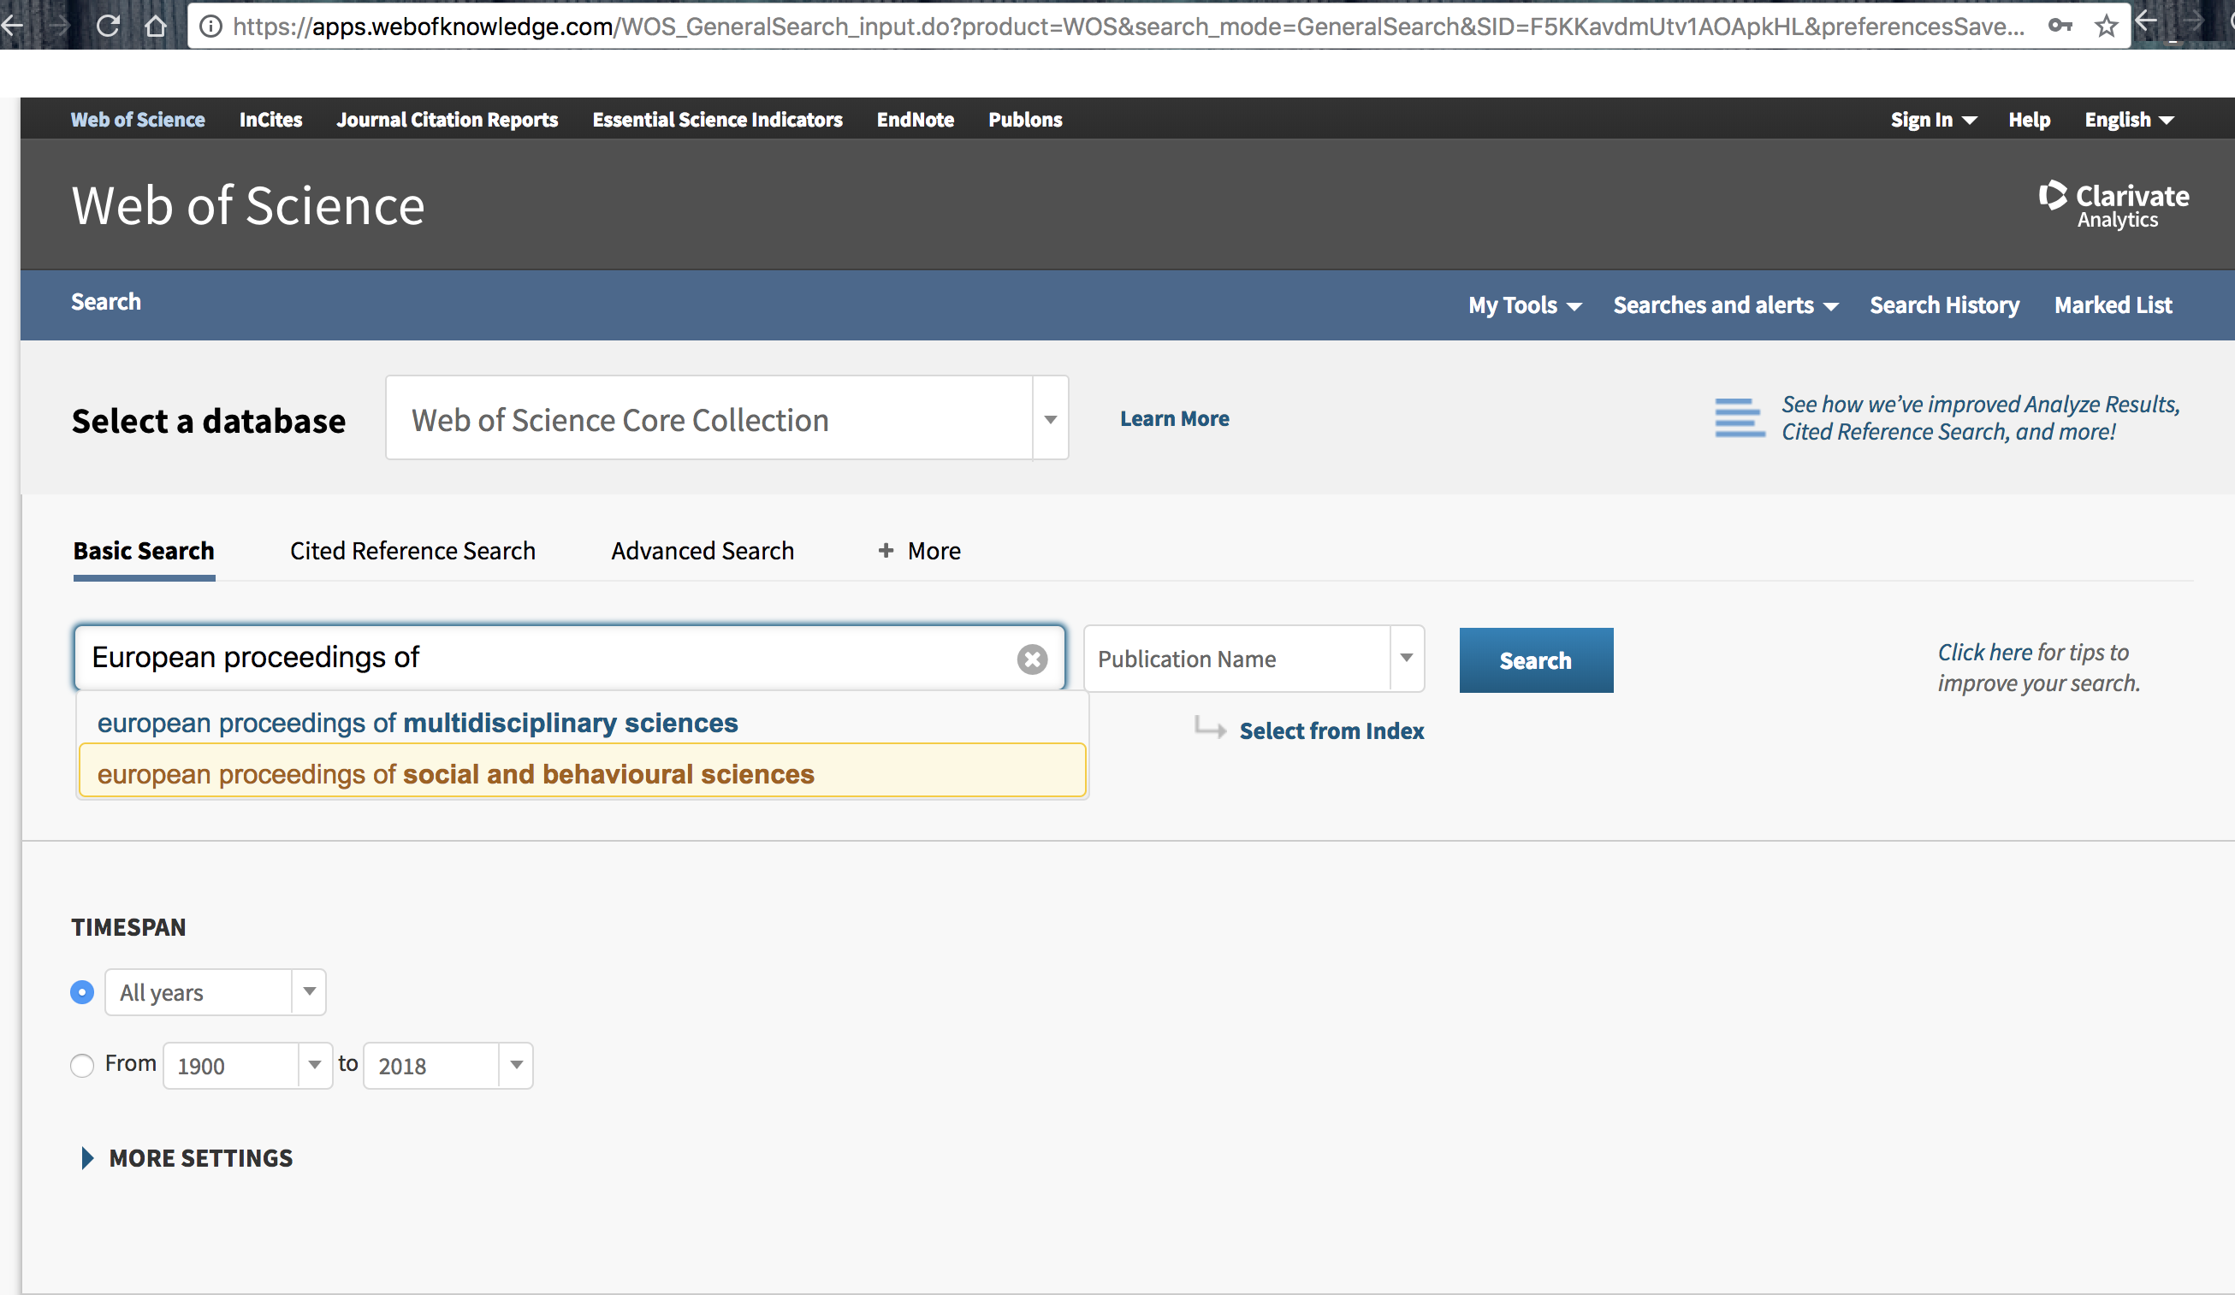Open the My Tools dropdown menu

click(1524, 305)
